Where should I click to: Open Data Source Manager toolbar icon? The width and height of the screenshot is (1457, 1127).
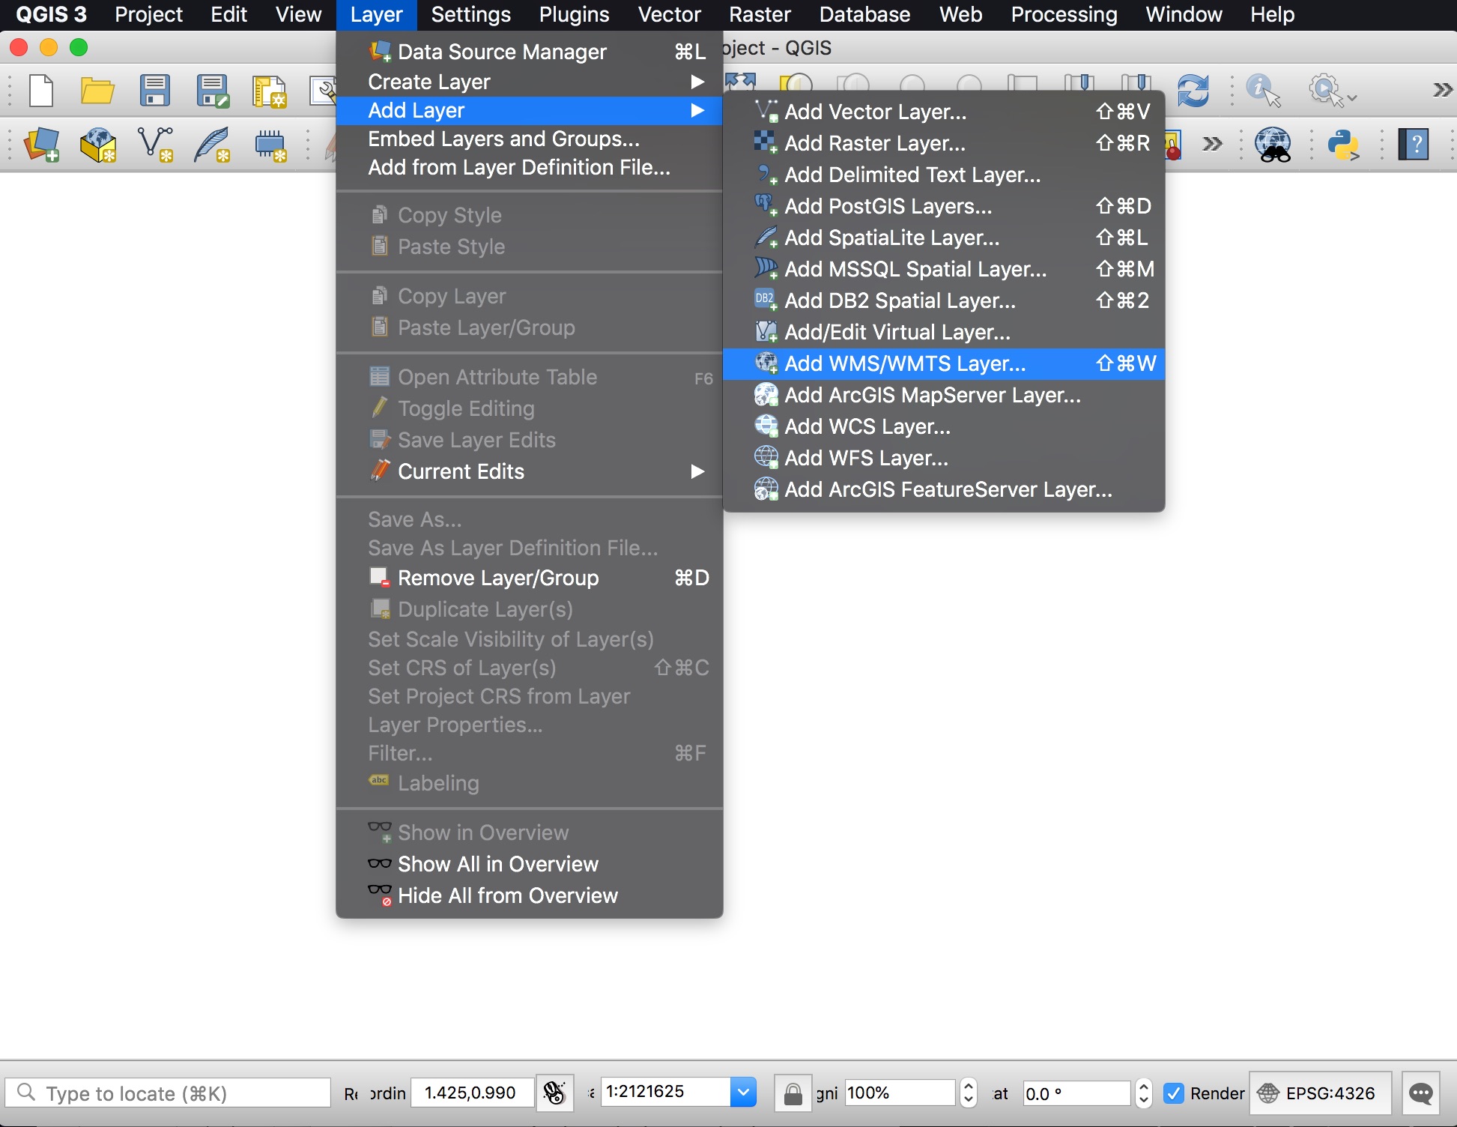pyautogui.click(x=42, y=145)
